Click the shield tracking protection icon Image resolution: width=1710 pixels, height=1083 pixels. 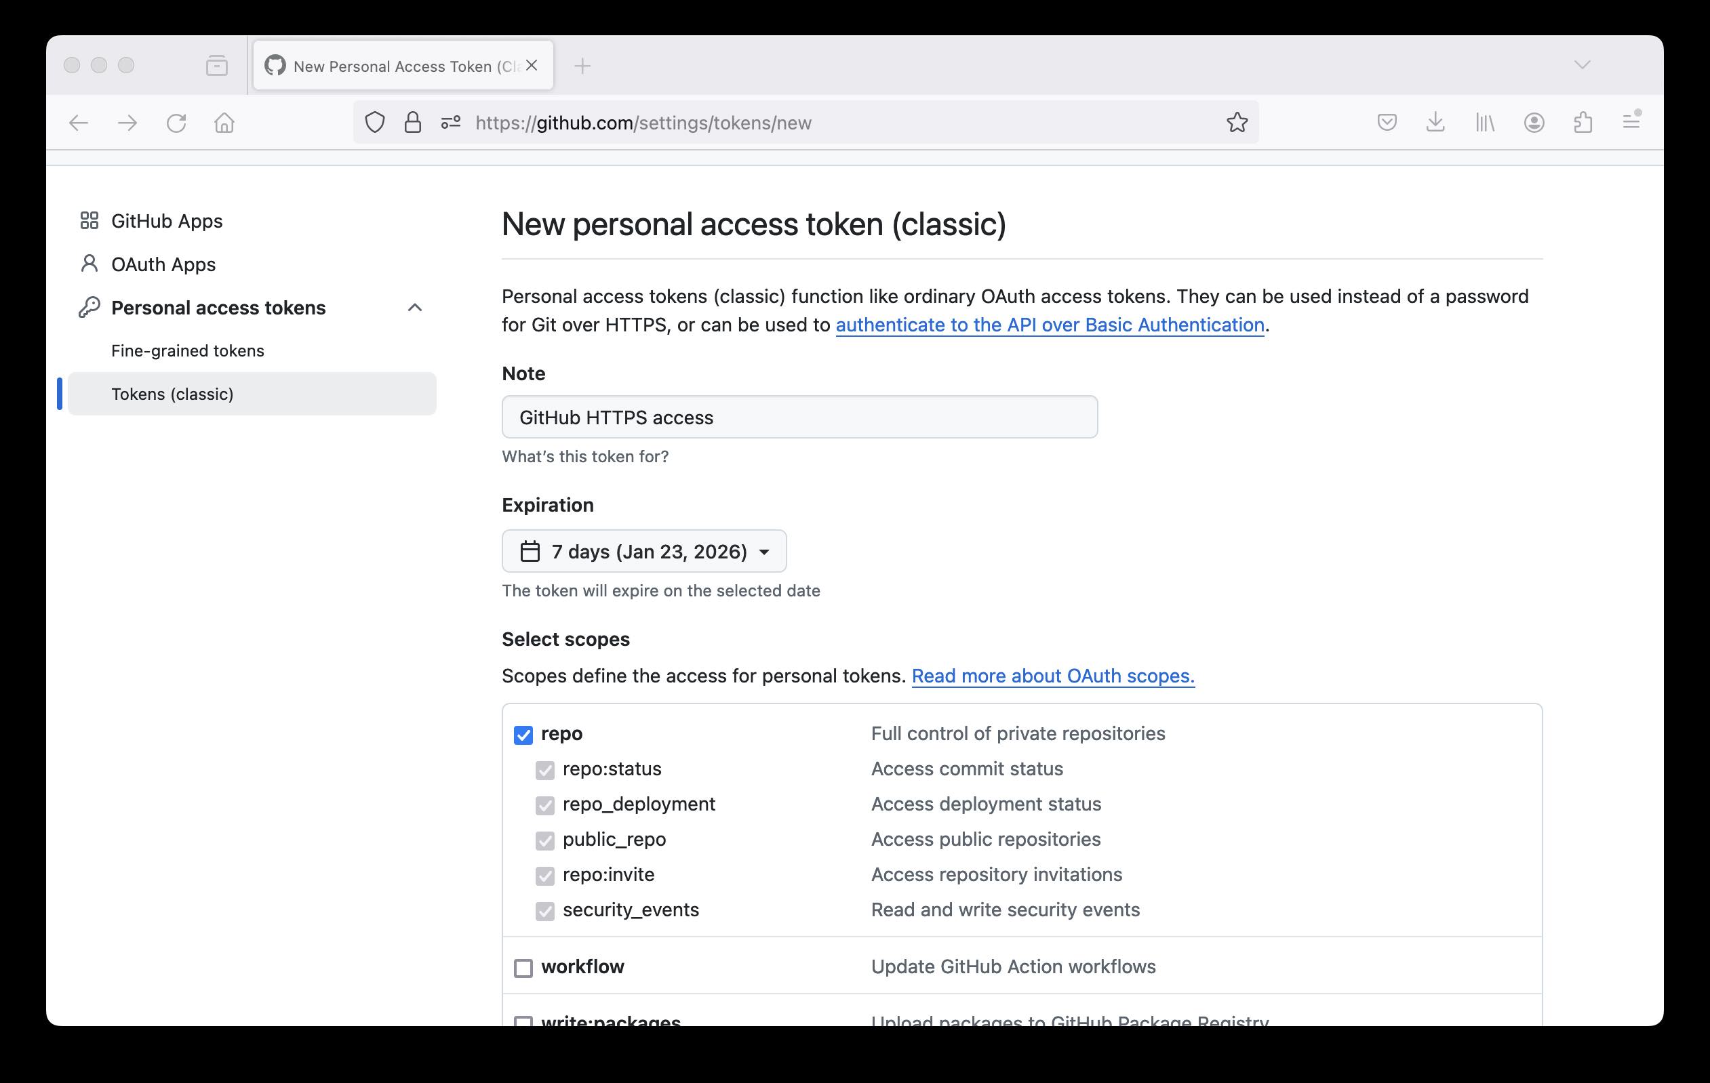pos(374,122)
